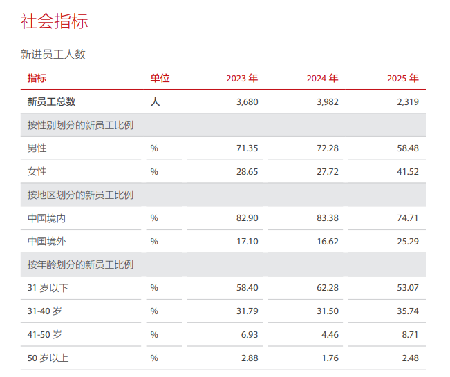Click the % unit in 中国境外 row
This screenshot has width=450, height=377.
tap(154, 242)
